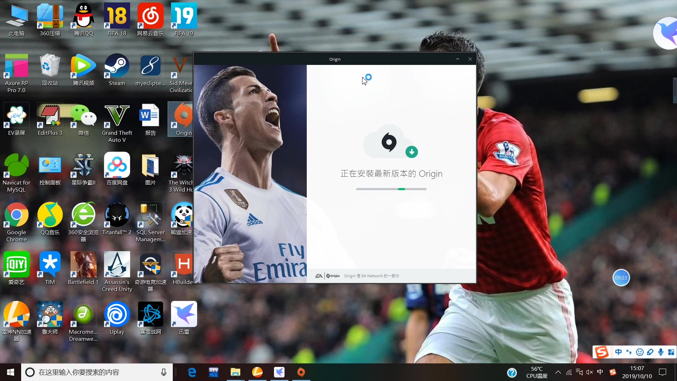Viewport: 677px width, 381px height.
Task: Toggle the muted volume tray icon
Action: 590,372
